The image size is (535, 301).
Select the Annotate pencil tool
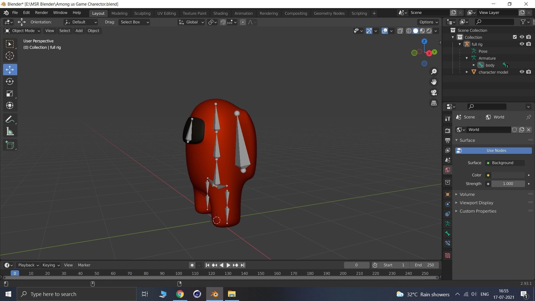click(10, 120)
